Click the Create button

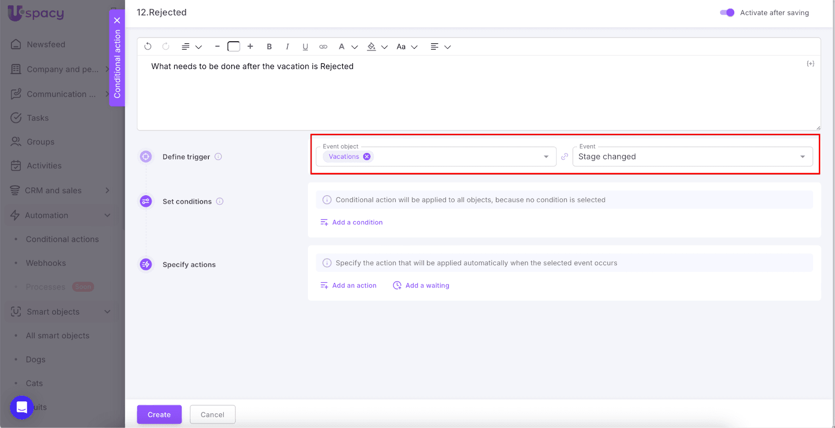159,414
